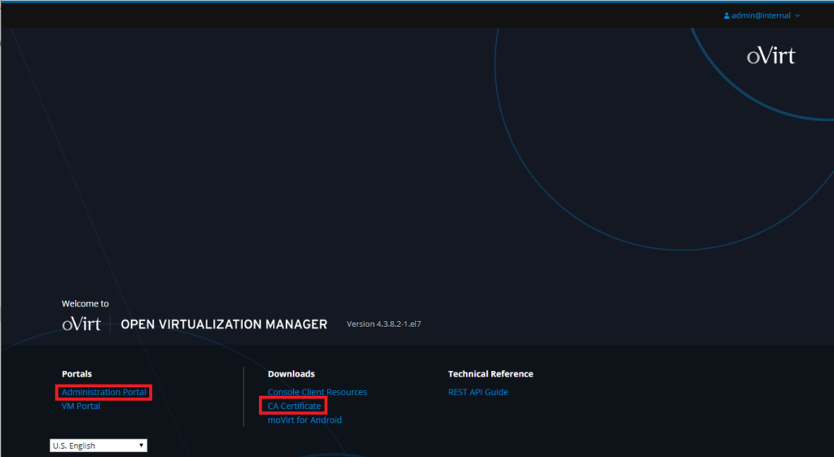The height and width of the screenshot is (457, 834).
Task: Click the oVirt logo in top-right corner
Action: (x=770, y=55)
